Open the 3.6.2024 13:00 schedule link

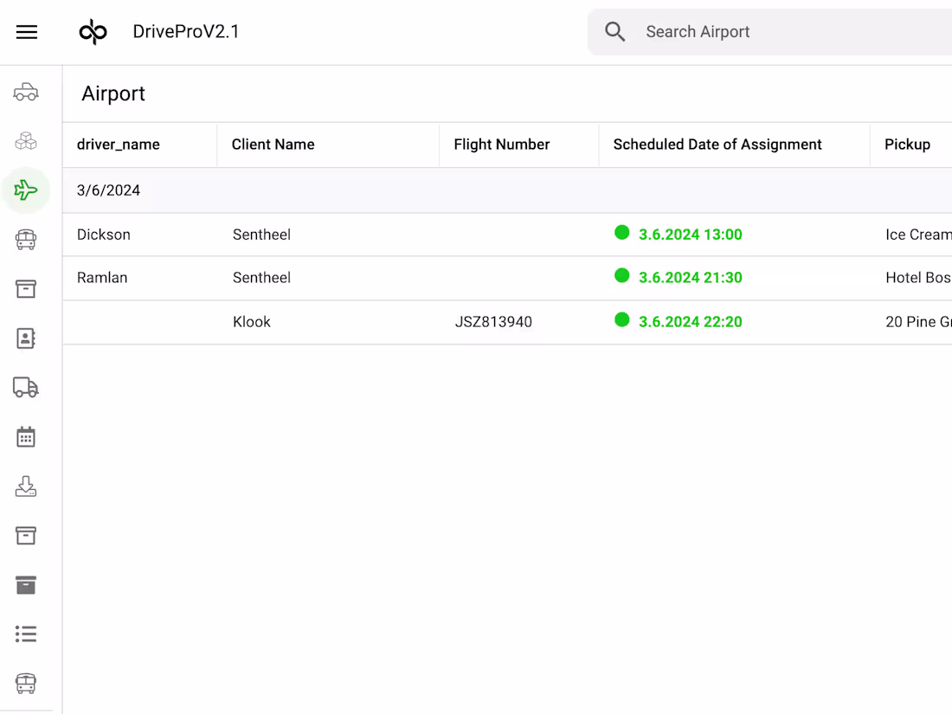pos(690,234)
